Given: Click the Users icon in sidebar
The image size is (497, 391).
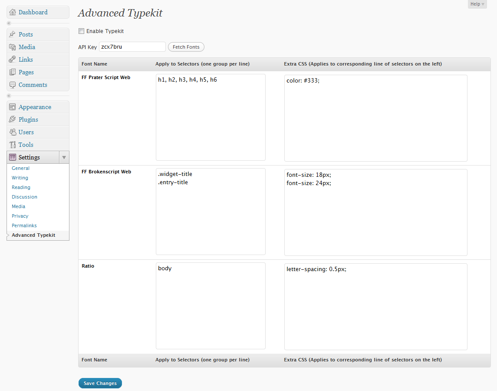Looking at the screenshot, I should pos(13,132).
